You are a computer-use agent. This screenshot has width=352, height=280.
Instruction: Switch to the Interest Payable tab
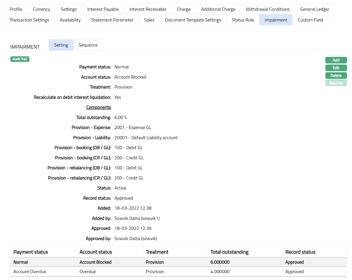tap(103, 9)
